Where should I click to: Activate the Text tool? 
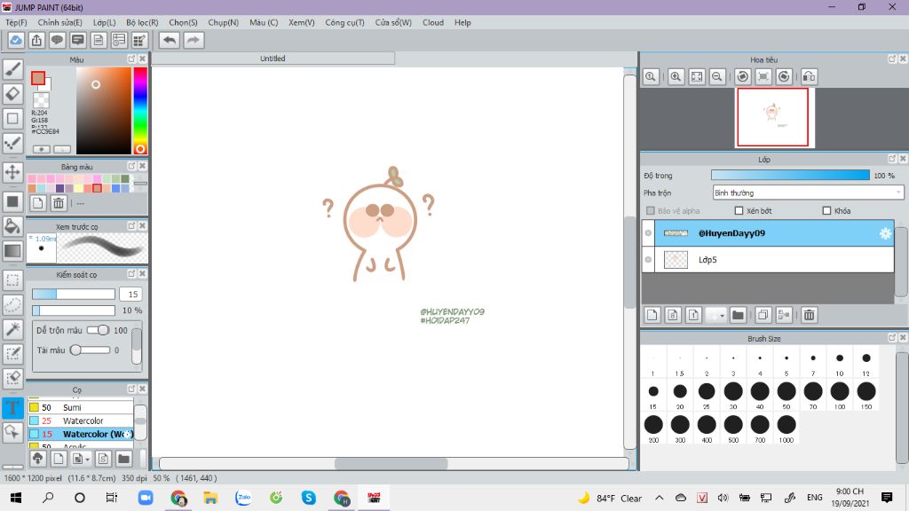click(x=12, y=408)
